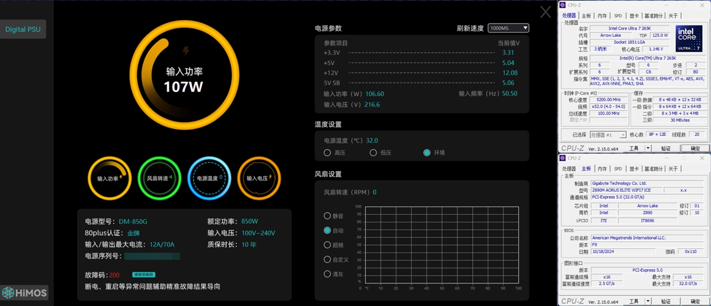Screen dimensions: 711x306
Task: Click the 输入功率 circular gauge icon
Action: click(110, 178)
